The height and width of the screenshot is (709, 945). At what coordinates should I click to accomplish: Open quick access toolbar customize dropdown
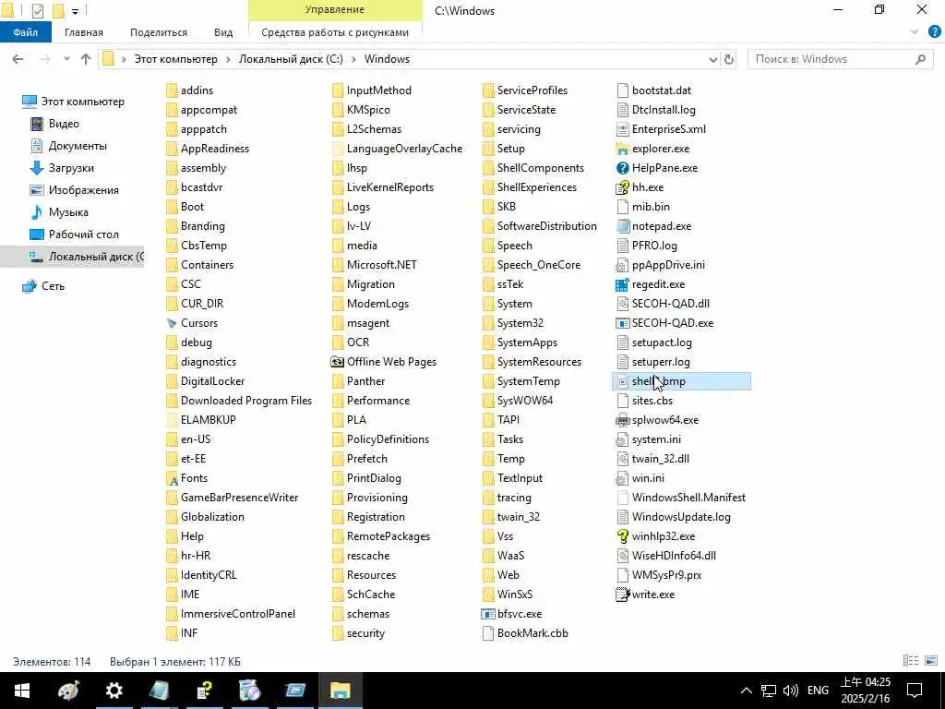pyautogui.click(x=75, y=11)
